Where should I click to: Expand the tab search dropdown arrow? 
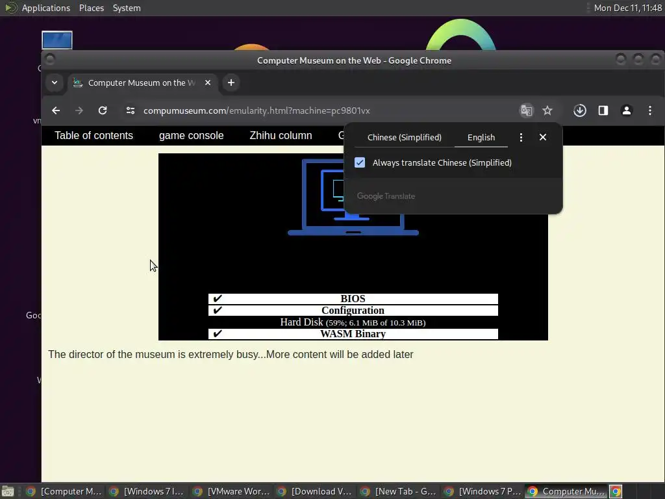[55, 83]
